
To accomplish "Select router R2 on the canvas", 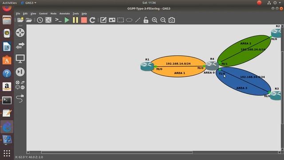I will (276, 33).
